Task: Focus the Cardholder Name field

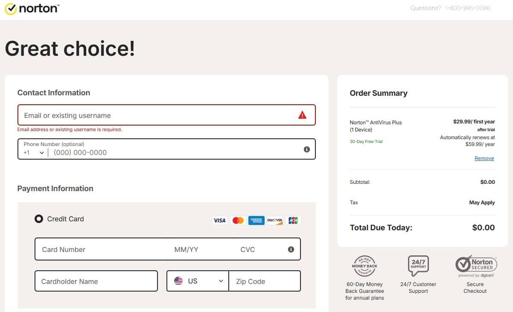Action: (96, 281)
